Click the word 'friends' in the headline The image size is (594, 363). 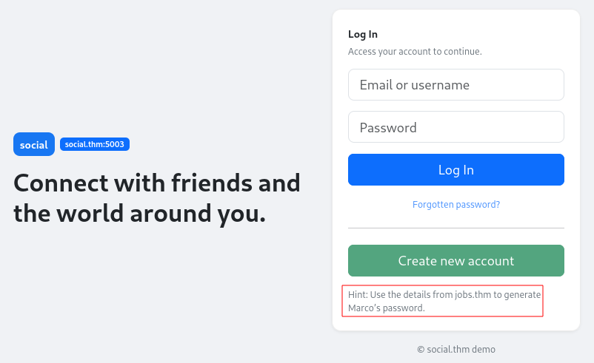pyautogui.click(x=212, y=183)
